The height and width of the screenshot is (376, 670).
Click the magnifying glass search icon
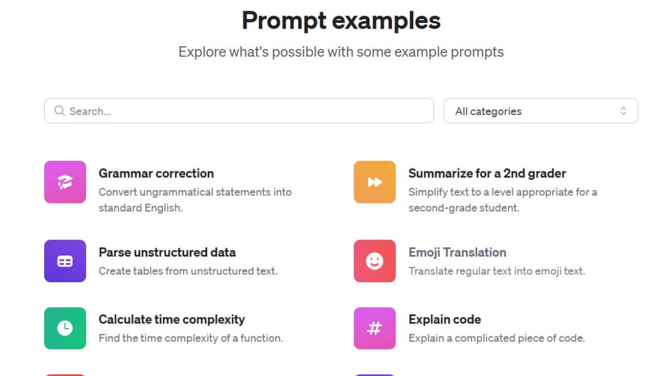[59, 111]
